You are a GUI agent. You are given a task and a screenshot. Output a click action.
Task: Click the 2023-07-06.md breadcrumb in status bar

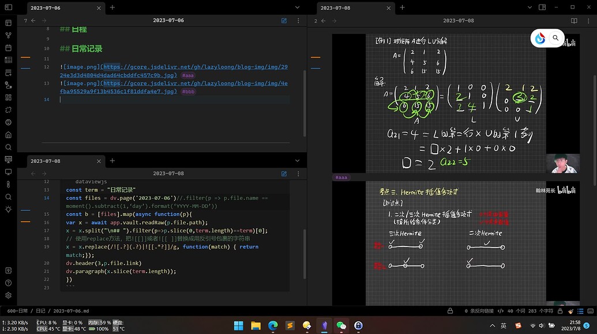tap(71, 311)
